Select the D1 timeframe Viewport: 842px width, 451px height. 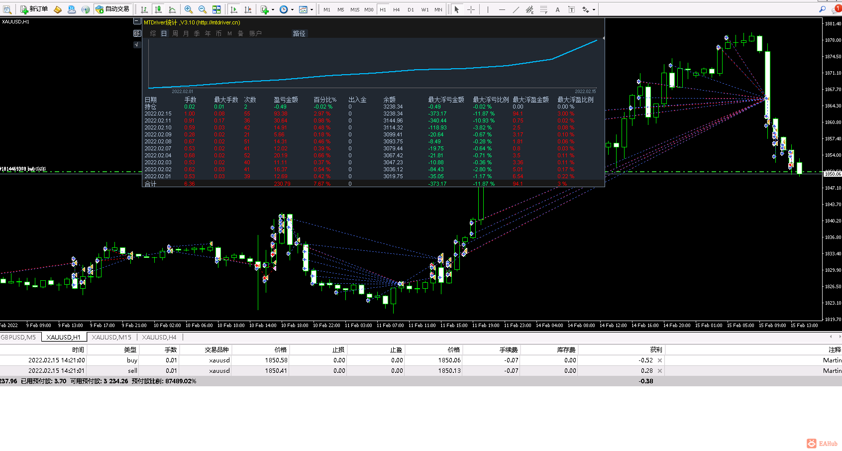(x=411, y=9)
